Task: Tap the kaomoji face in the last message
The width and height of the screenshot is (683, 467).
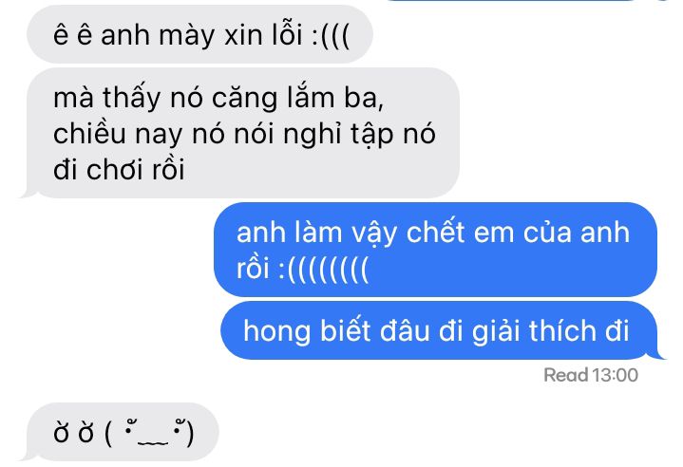Action: tap(149, 433)
